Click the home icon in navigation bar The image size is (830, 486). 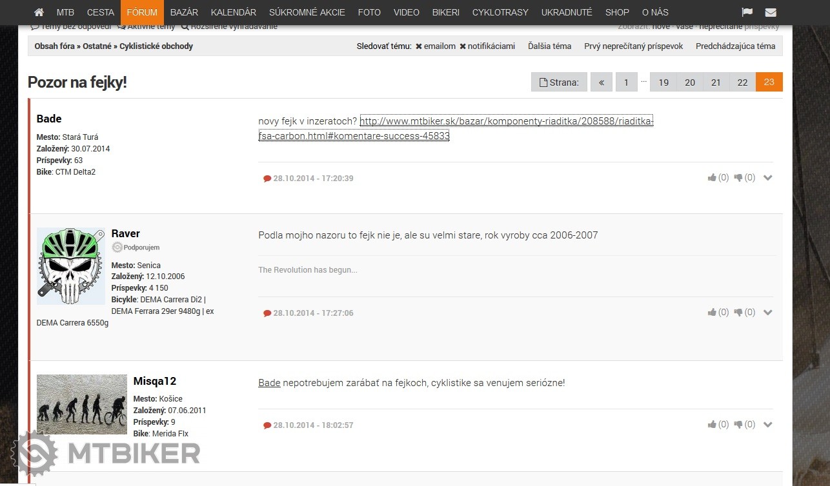pos(39,12)
